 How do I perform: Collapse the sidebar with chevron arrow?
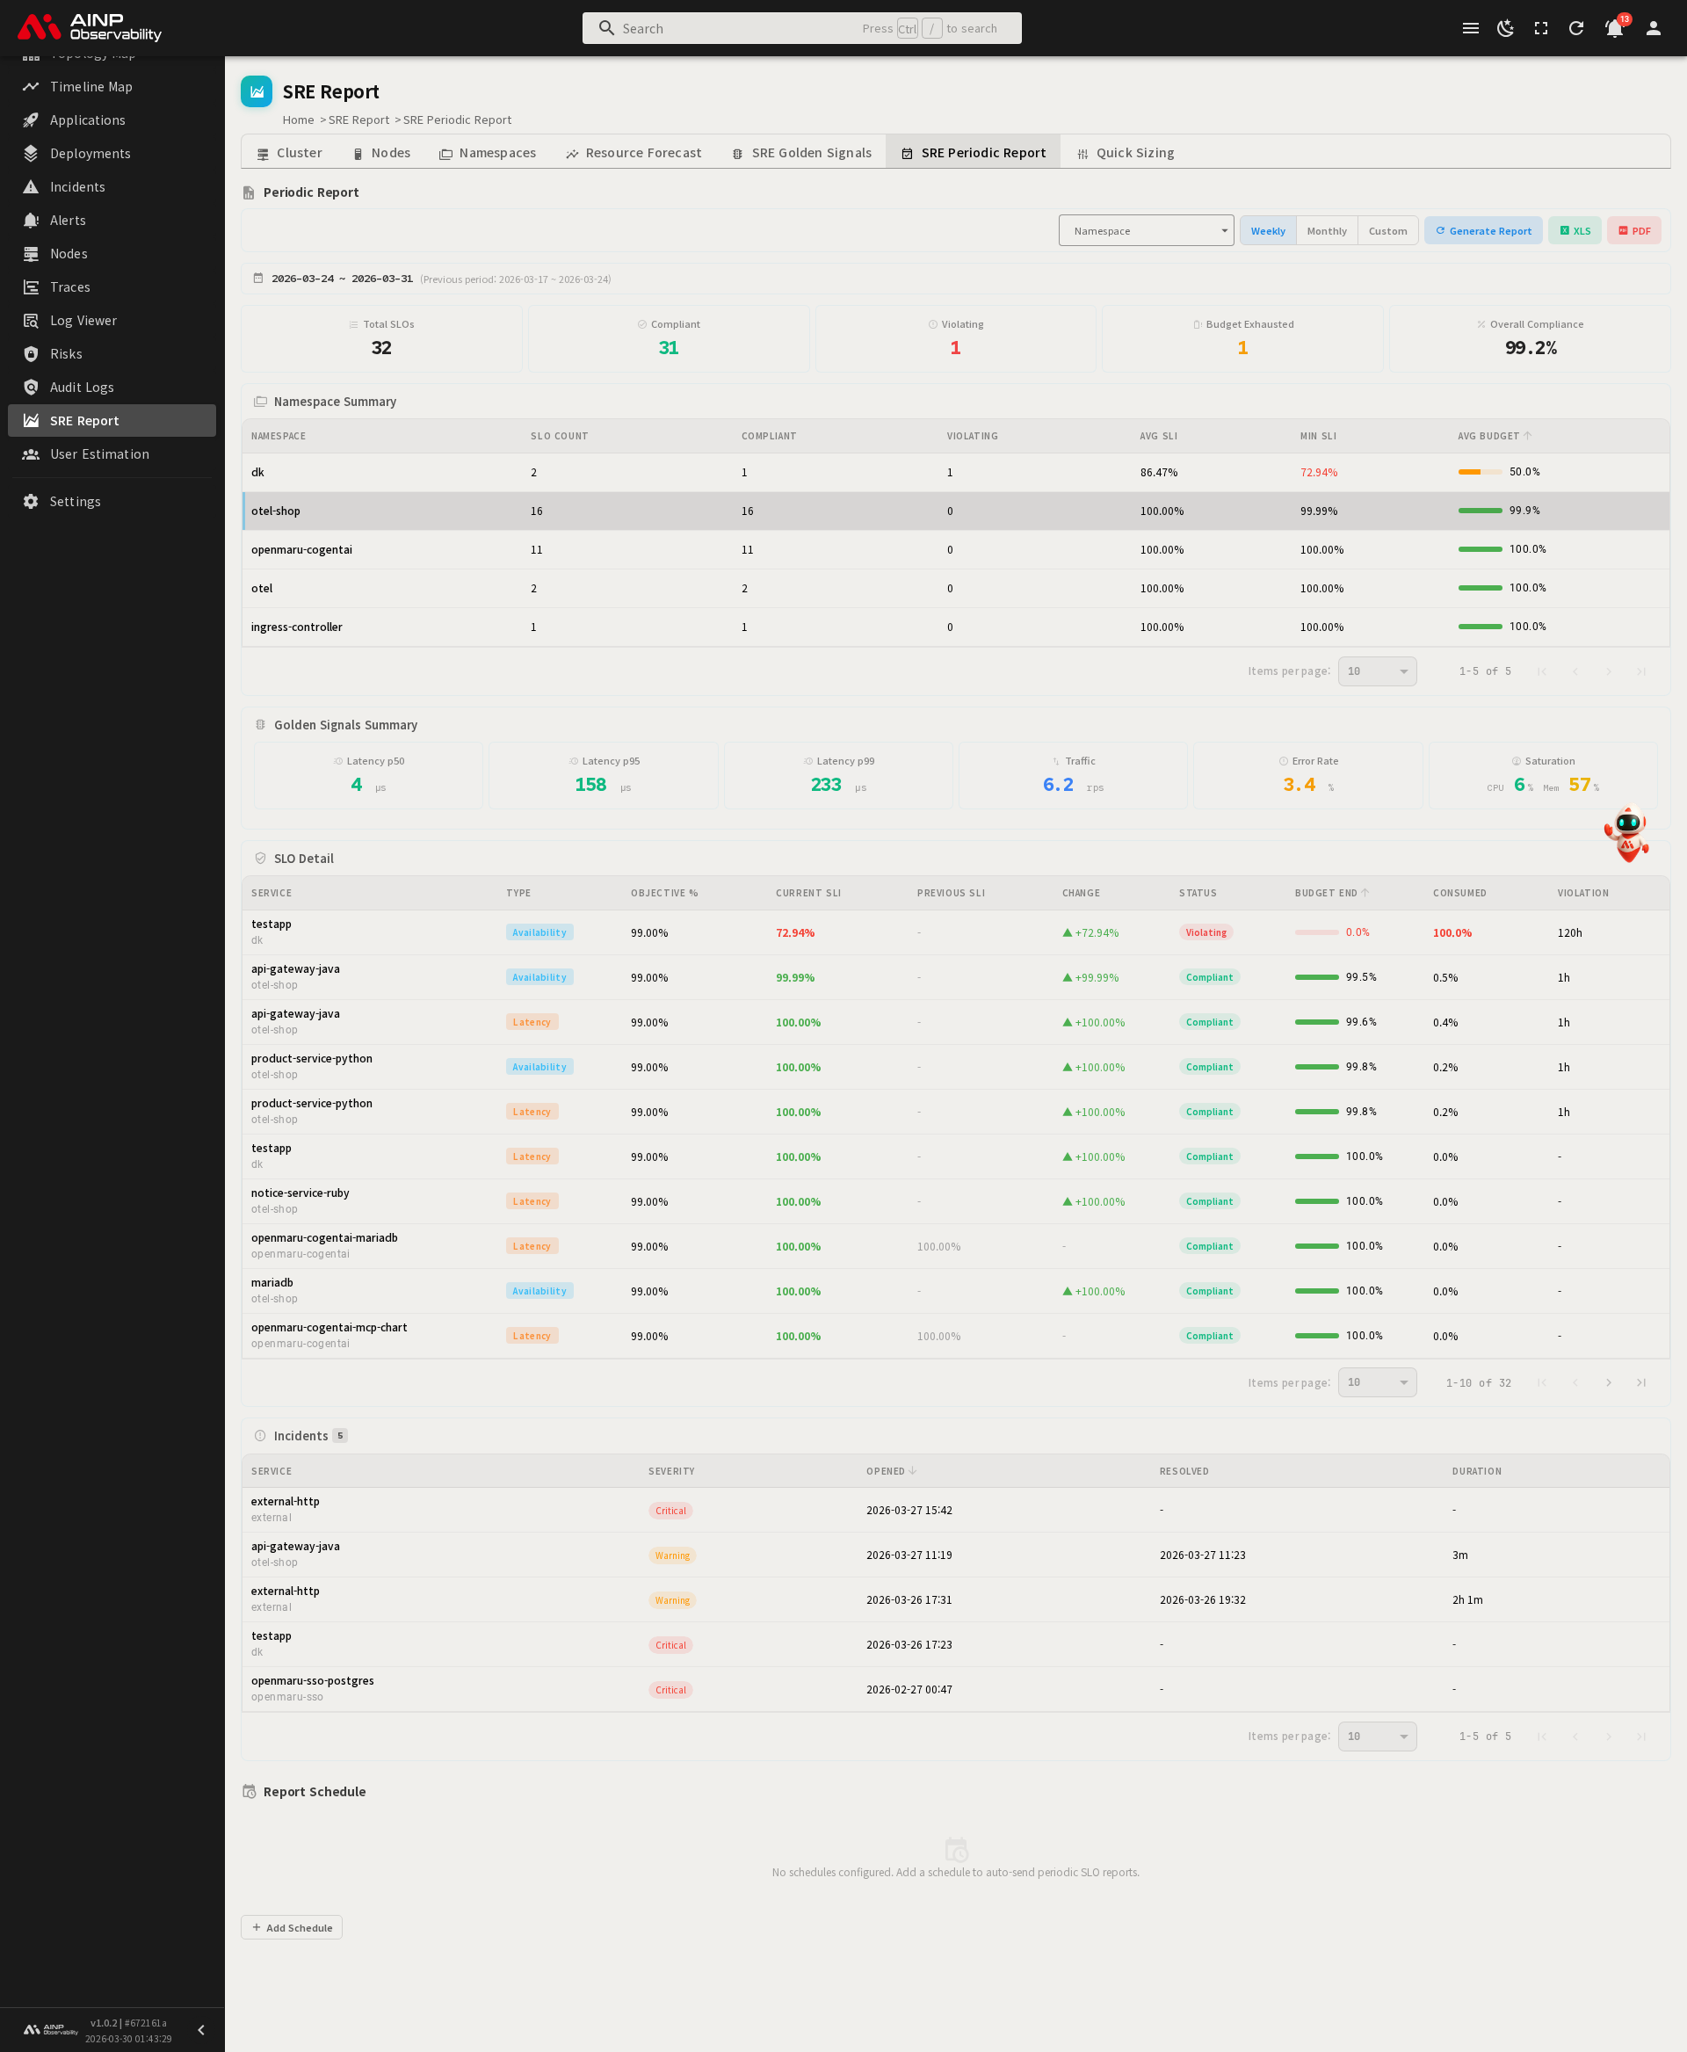[201, 2030]
